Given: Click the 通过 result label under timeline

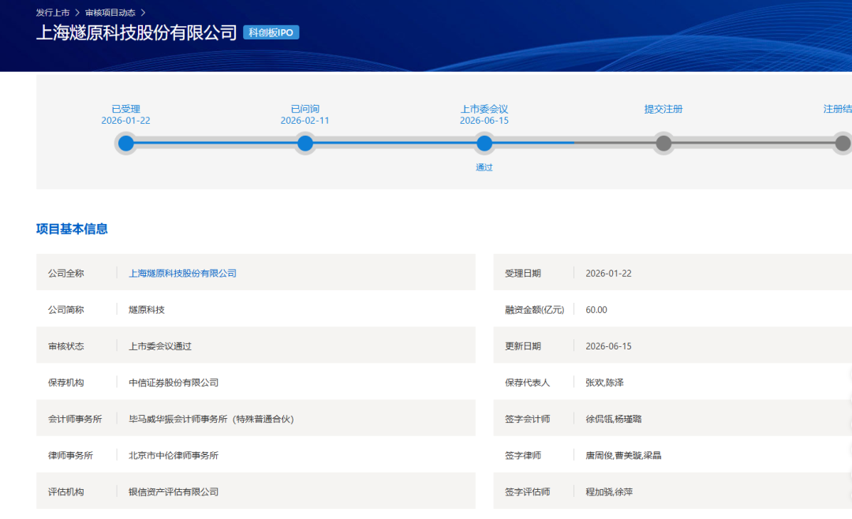Looking at the screenshot, I should [484, 167].
